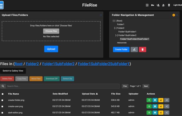Screen dimensions: 182x116
Task: Click the logout arrow icon in header
Action: pyautogui.click(x=147, y=5)
